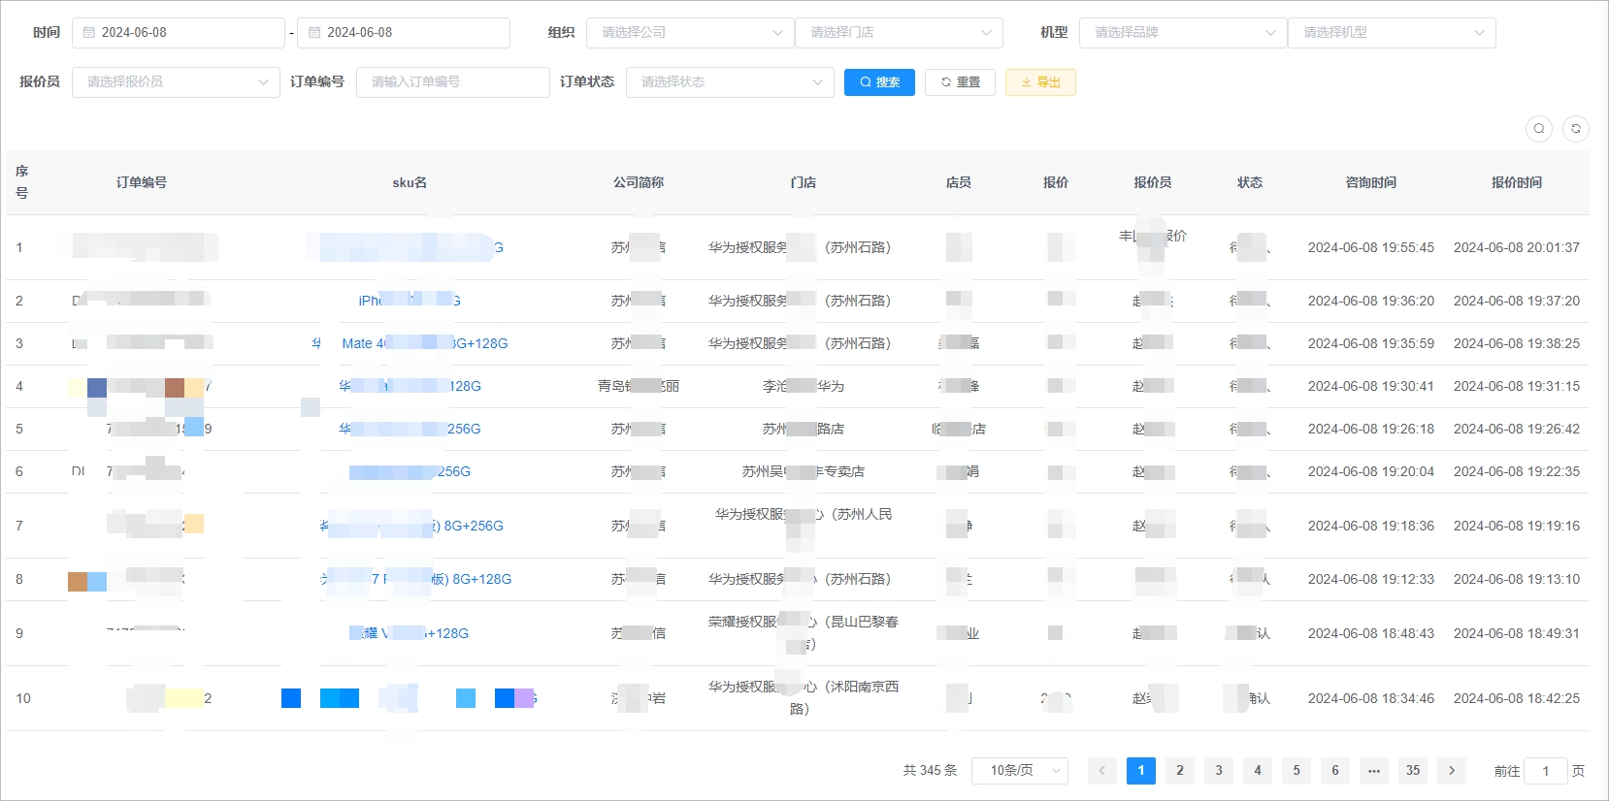Click the 导出 export button

coord(1040,82)
